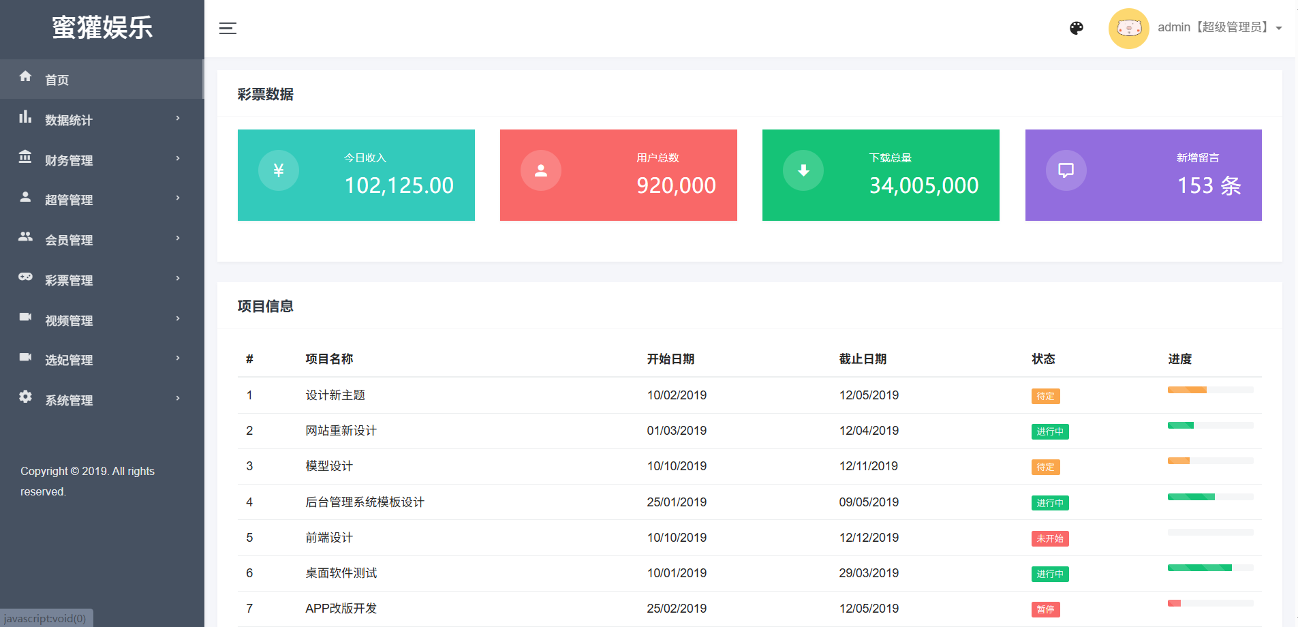Click the progress bar for 桌面软件测试
Viewport: 1298px width, 627px height.
point(1210,568)
